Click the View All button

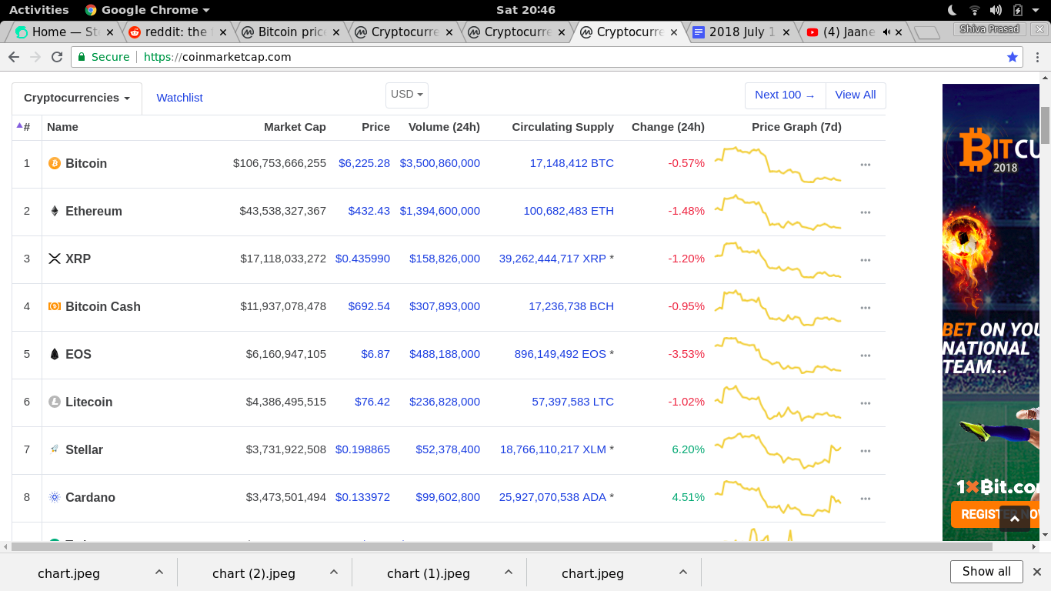(856, 95)
